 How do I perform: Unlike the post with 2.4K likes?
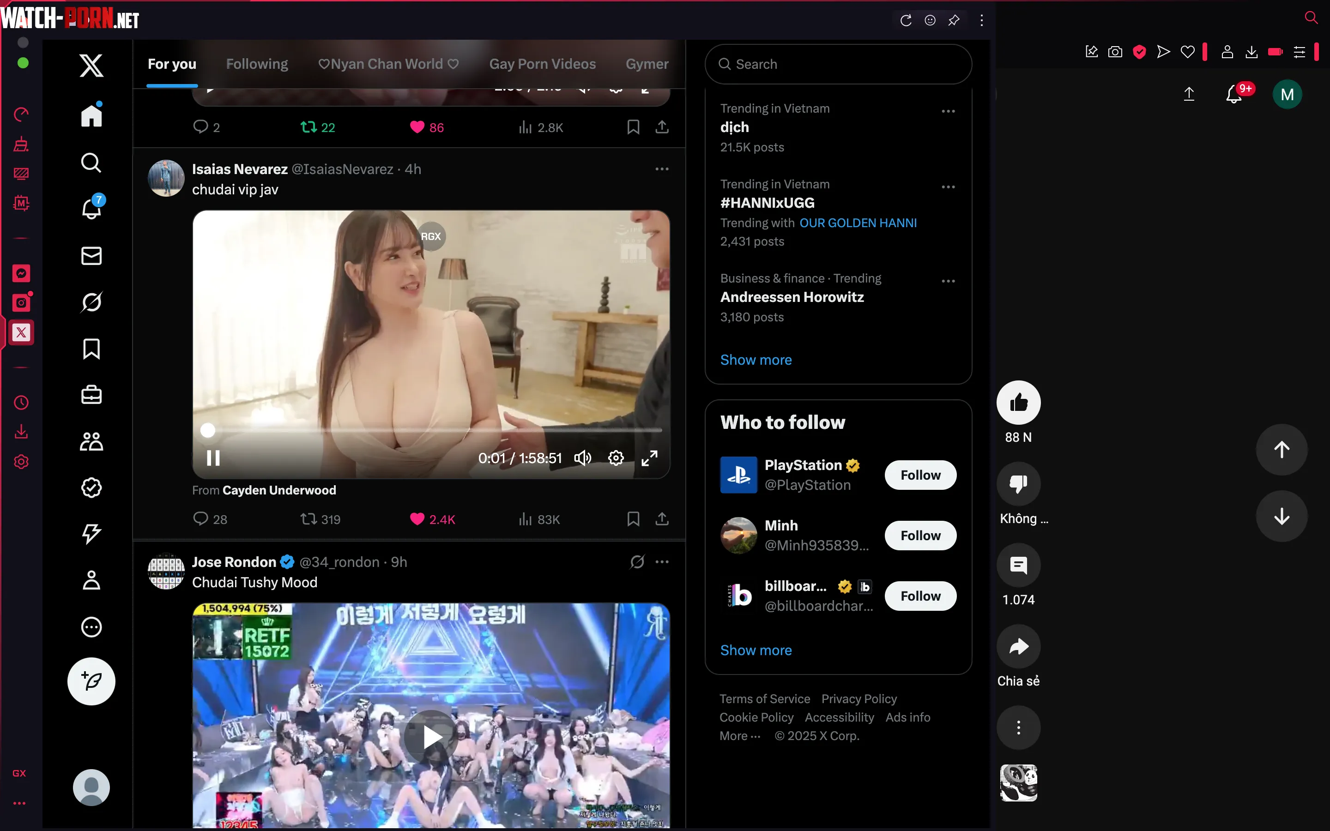(417, 519)
